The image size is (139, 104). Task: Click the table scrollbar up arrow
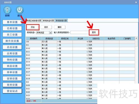pyautogui.click(x=136, y=38)
